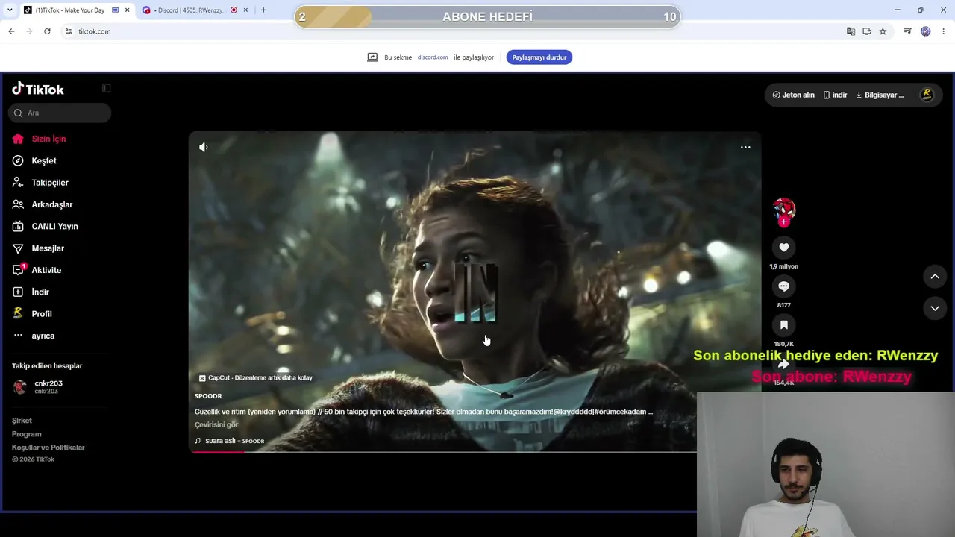Screen dimensions: 955x537
Task: Follow the creator via plus badge
Action: (x=783, y=222)
